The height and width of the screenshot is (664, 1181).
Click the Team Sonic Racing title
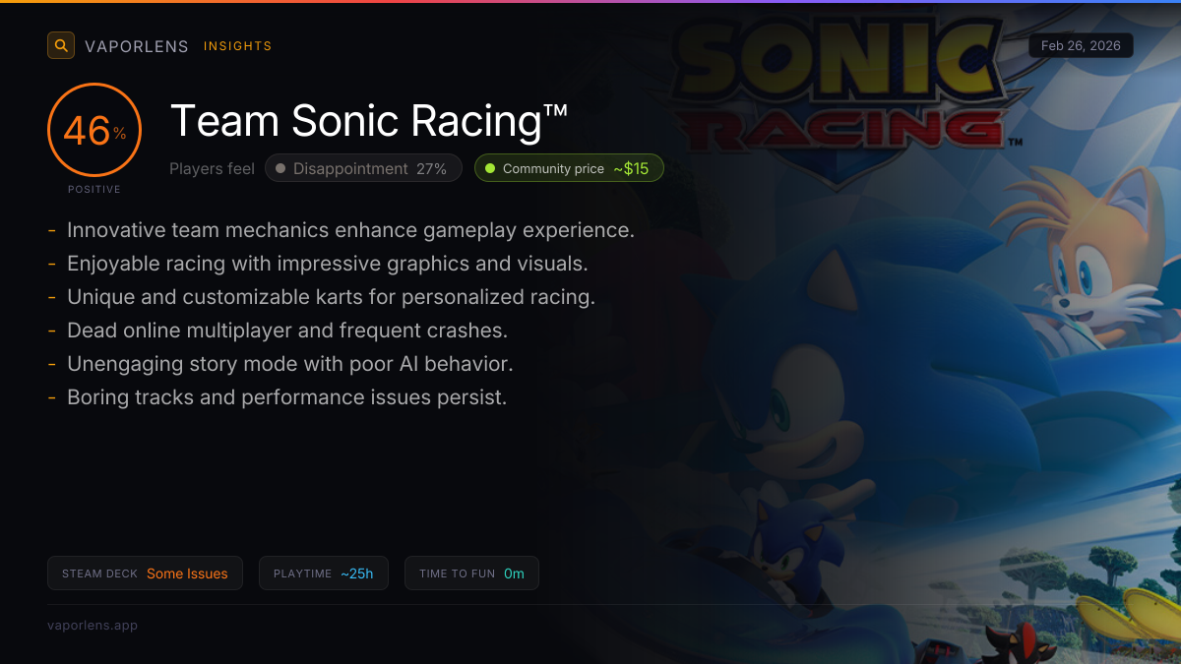(369, 121)
